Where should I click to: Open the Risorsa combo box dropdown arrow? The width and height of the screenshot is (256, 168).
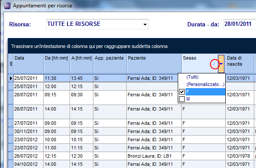(145, 25)
